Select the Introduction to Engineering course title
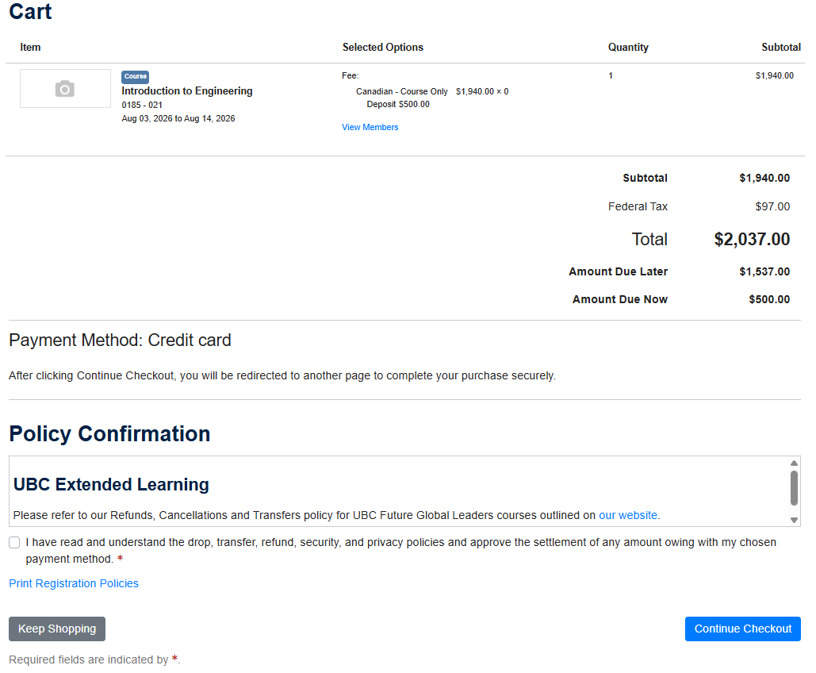 tap(186, 90)
